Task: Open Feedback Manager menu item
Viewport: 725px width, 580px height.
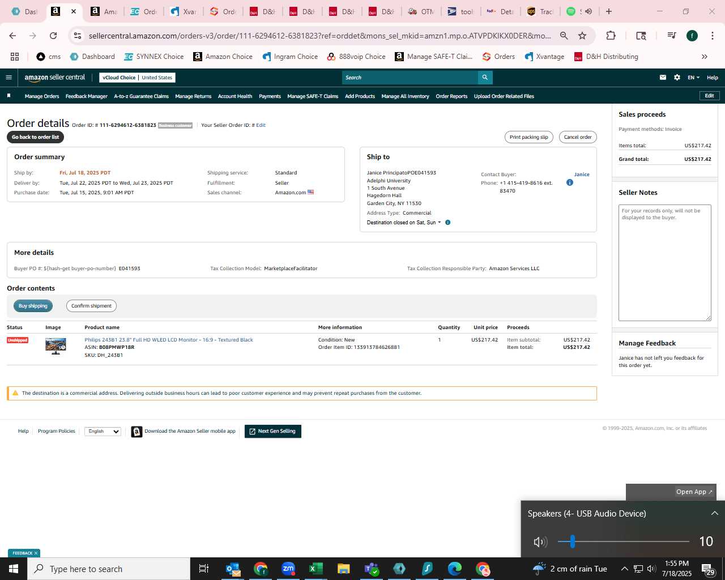Action: [87, 96]
